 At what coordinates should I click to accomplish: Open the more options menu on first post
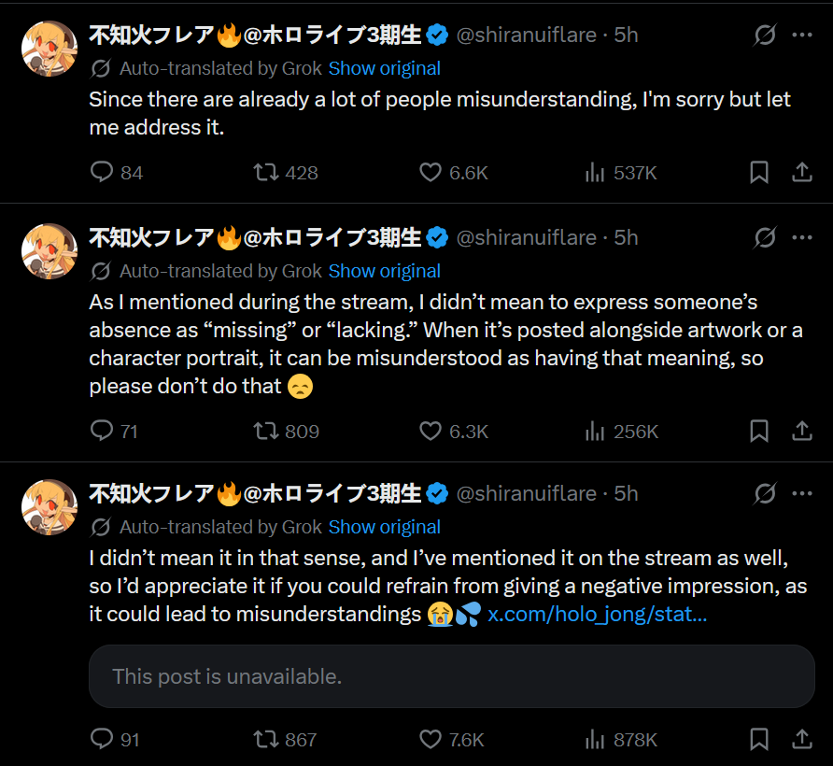pyautogui.click(x=801, y=35)
